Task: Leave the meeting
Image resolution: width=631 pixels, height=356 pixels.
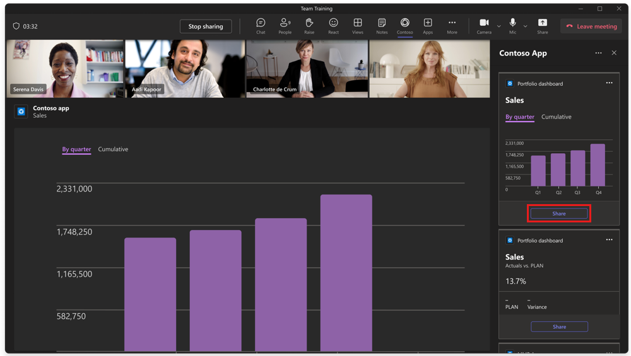Action: (591, 26)
